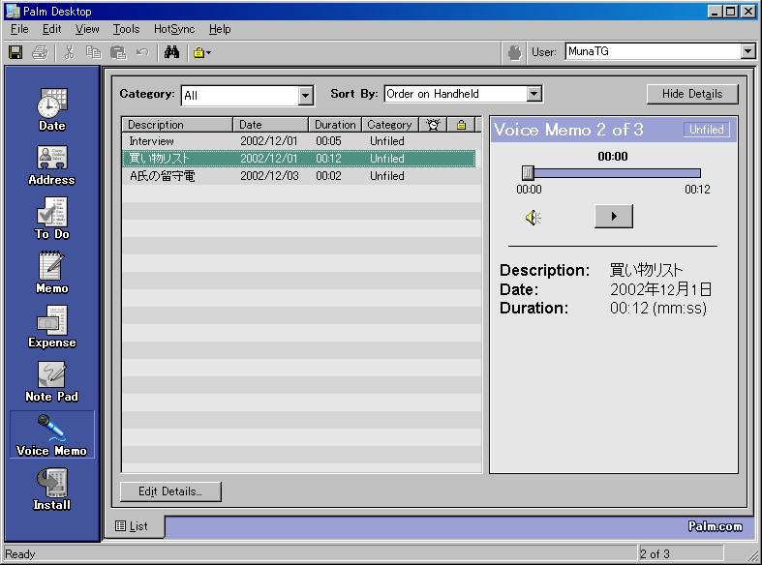Open the File menu
The height and width of the screenshot is (565, 762).
(19, 29)
